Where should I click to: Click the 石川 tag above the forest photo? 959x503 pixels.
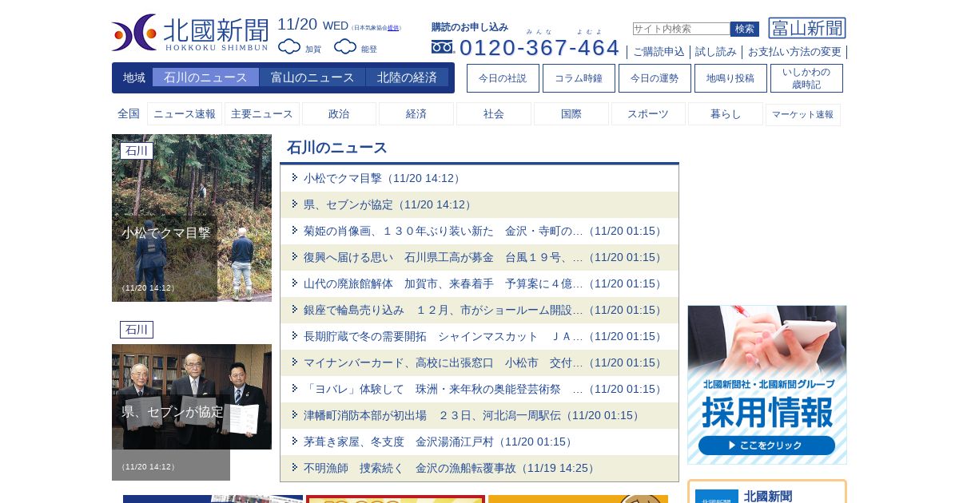coord(137,151)
